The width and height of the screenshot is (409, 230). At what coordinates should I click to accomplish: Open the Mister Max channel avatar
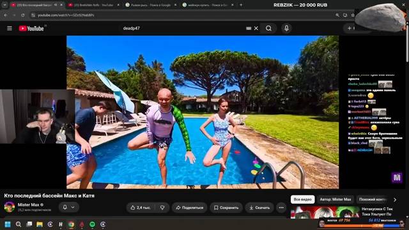click(x=10, y=207)
